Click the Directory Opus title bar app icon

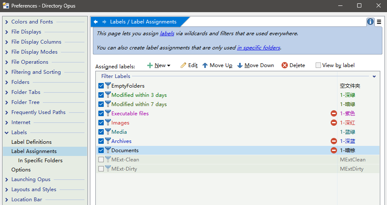pyautogui.click(x=6, y=6)
